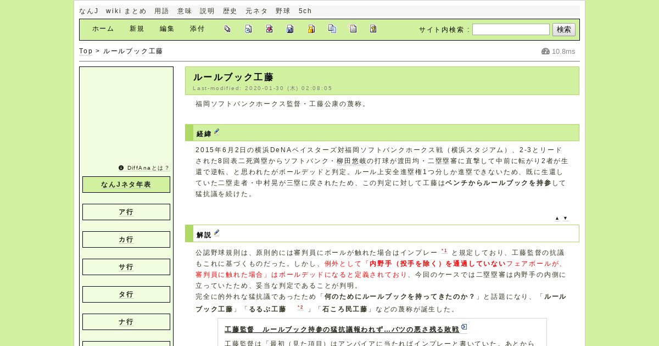Open the カ行 sidebar category
Viewport: 659px width, 346px height.
coord(126,239)
